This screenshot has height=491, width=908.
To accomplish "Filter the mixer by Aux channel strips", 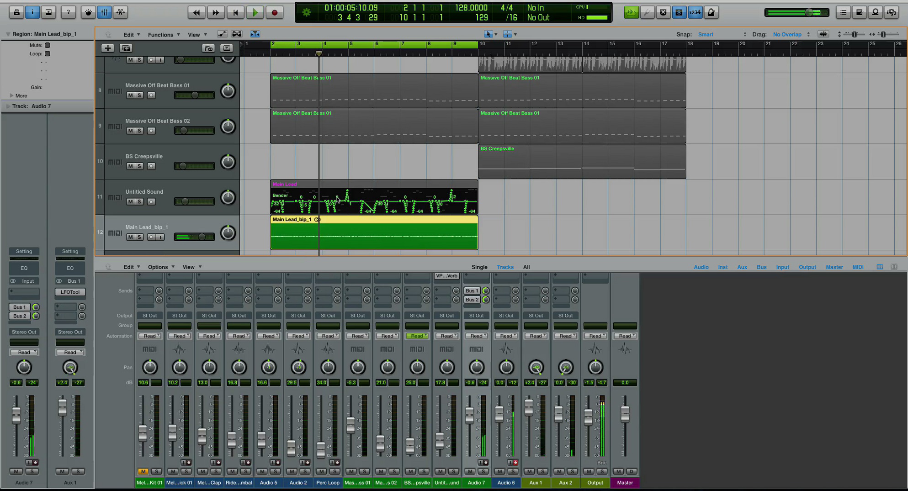I will coord(742,267).
